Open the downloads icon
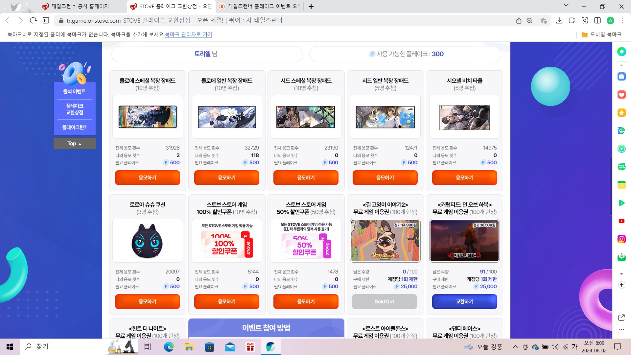This screenshot has height=355, width=631. pos(559,20)
